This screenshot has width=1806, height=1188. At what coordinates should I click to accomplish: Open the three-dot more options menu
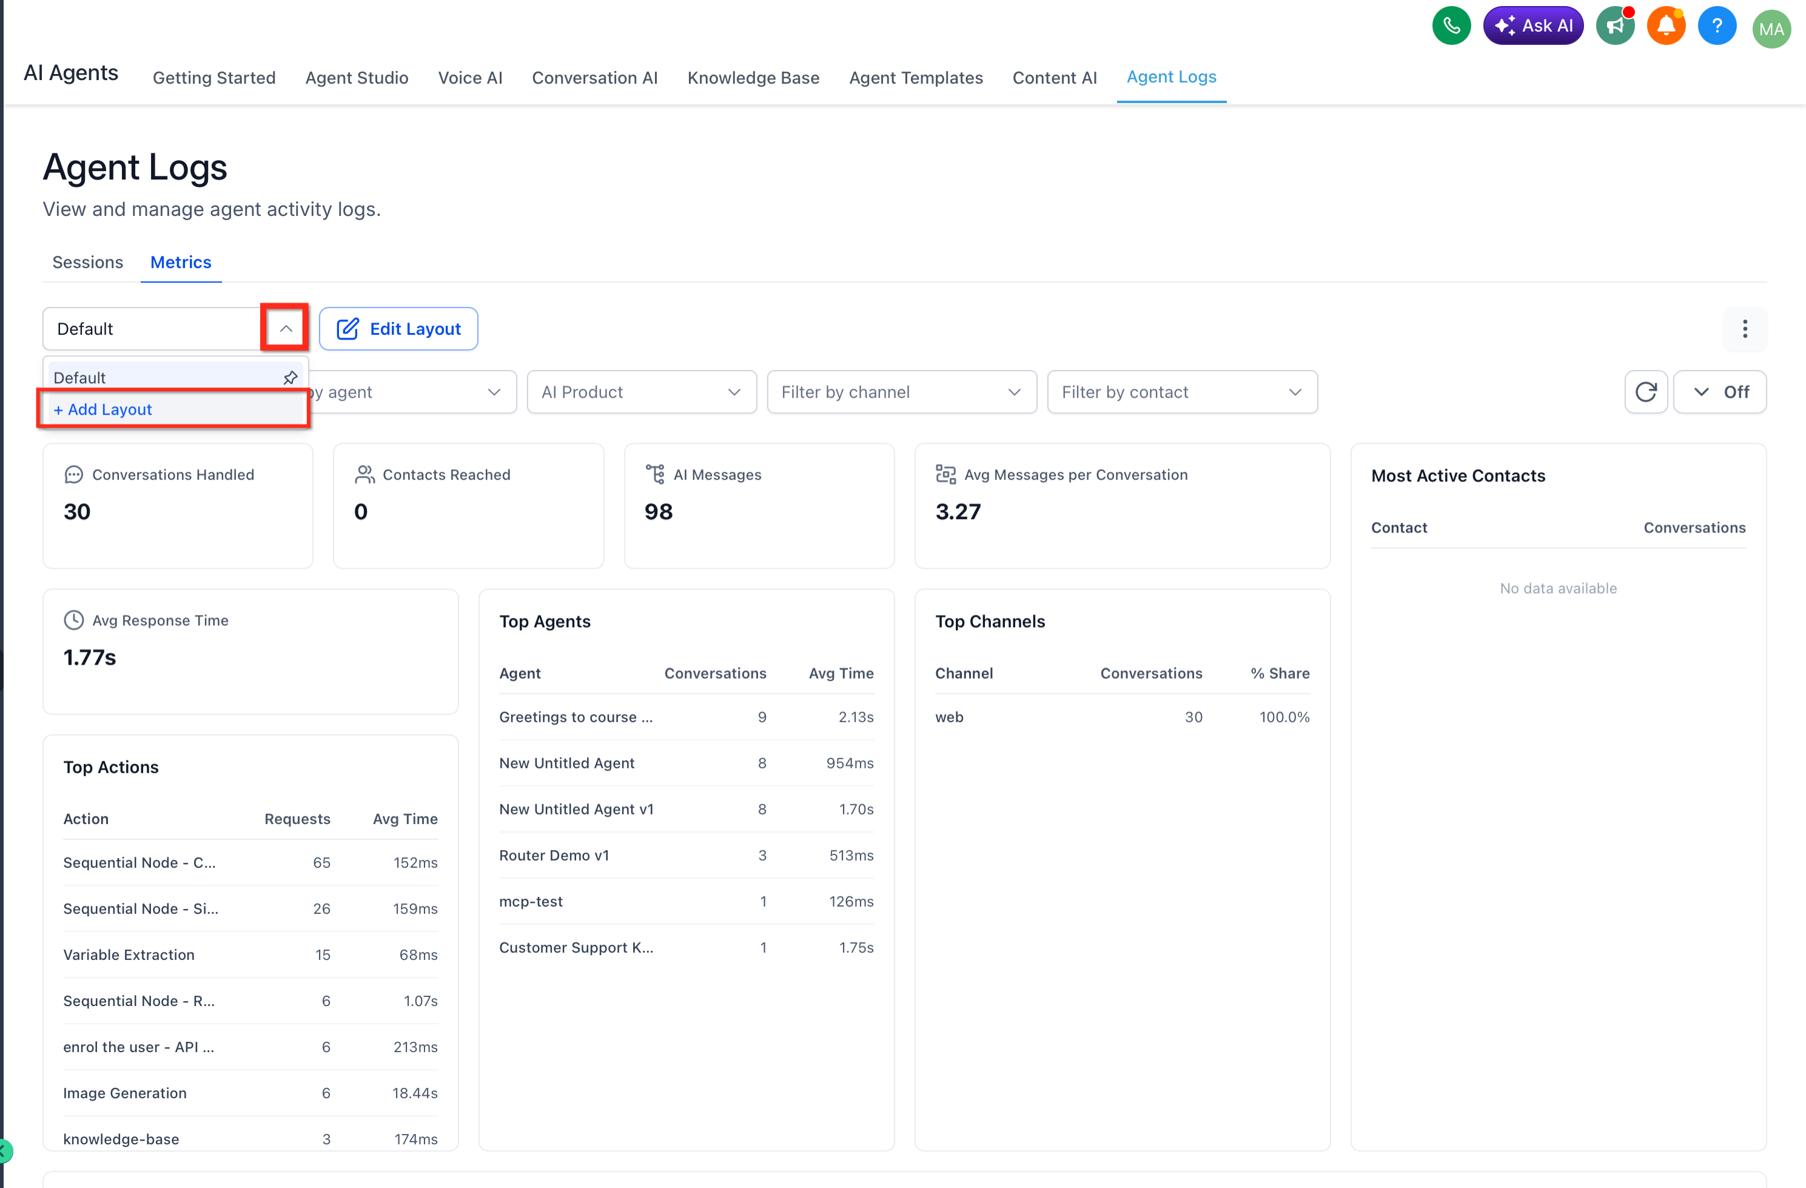click(1745, 329)
